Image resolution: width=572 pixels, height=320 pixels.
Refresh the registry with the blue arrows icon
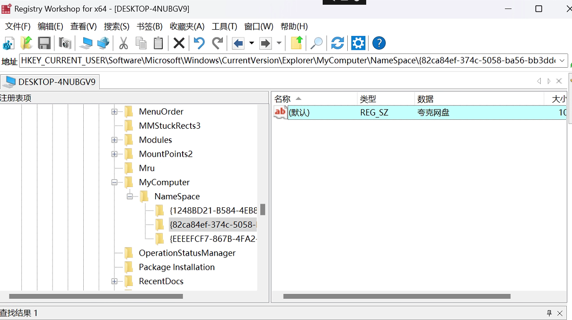tap(337, 44)
